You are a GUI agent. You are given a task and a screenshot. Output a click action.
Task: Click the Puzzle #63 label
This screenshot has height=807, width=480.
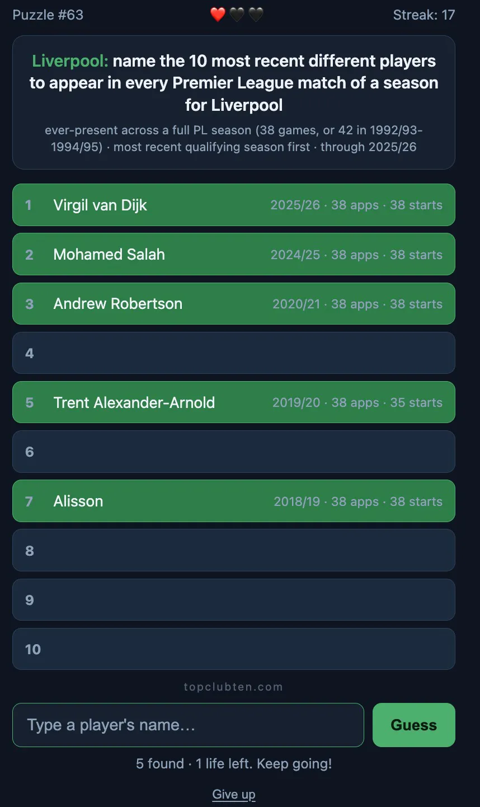pos(48,15)
